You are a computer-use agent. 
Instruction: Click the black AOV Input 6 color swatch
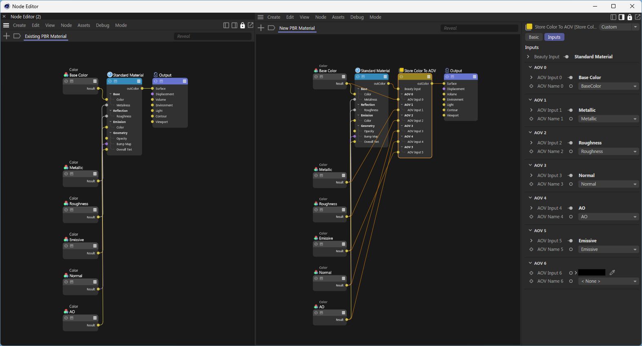pyautogui.click(x=592, y=273)
